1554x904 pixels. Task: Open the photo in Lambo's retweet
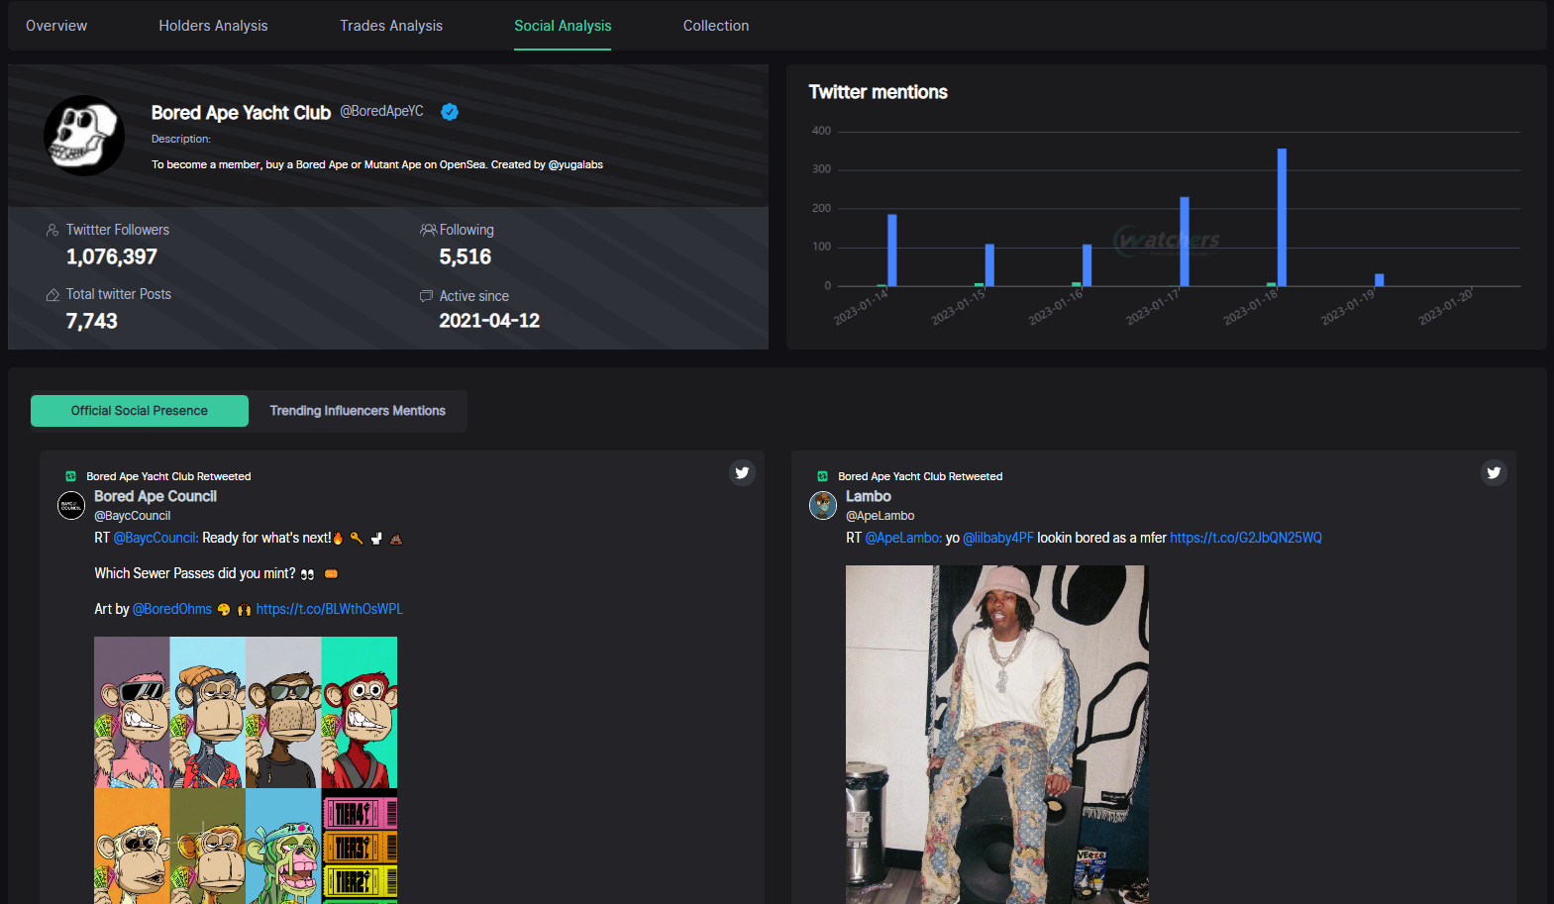pos(996,734)
